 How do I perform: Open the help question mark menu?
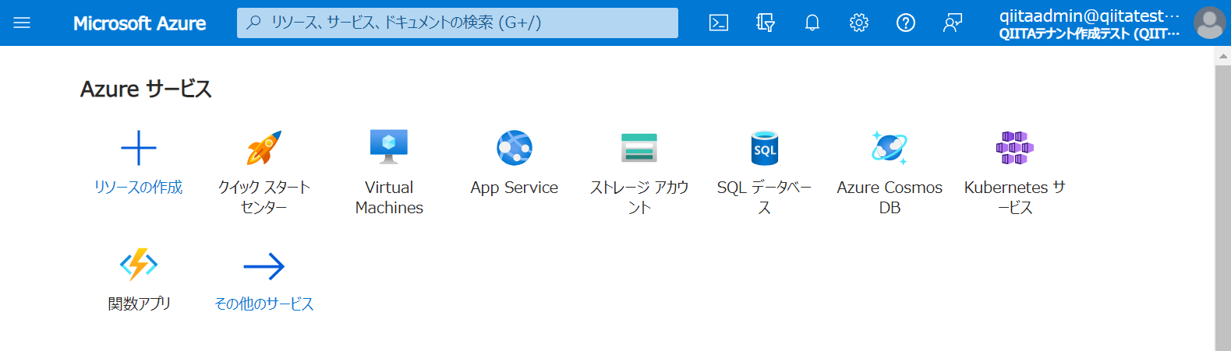click(906, 23)
